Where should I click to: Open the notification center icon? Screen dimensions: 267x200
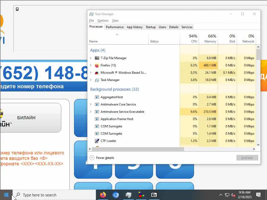[x=258, y=195]
